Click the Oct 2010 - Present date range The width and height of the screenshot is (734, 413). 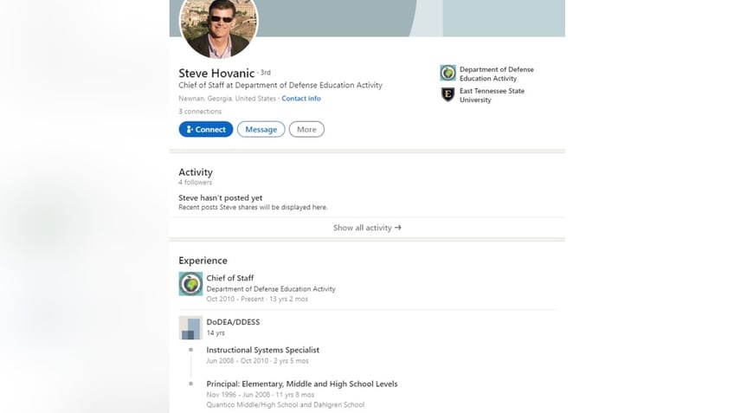235,299
